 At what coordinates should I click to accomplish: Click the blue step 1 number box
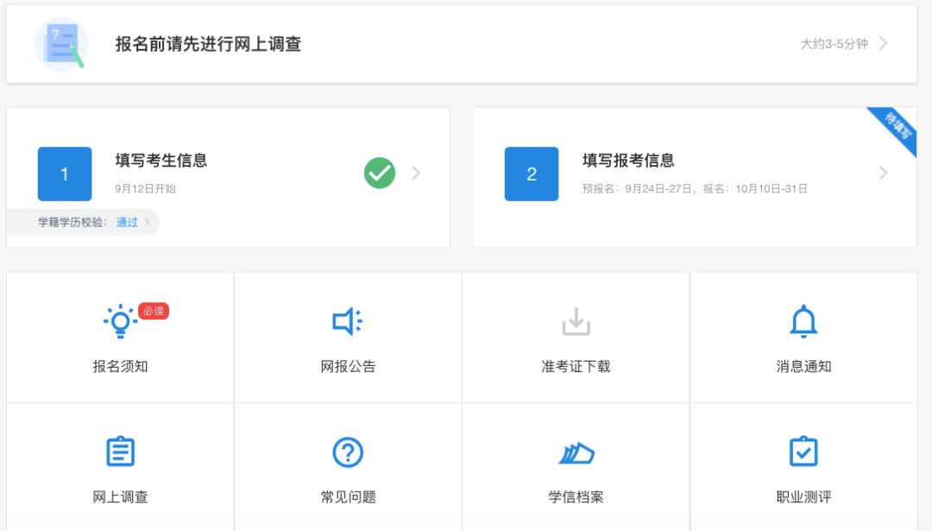click(x=65, y=174)
